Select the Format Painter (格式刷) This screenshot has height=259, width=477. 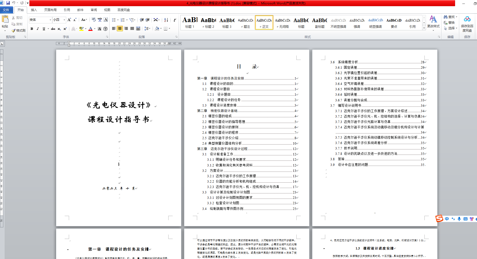pyautogui.click(x=18, y=30)
